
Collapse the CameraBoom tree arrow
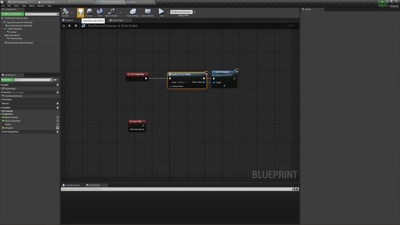(x=5, y=36)
